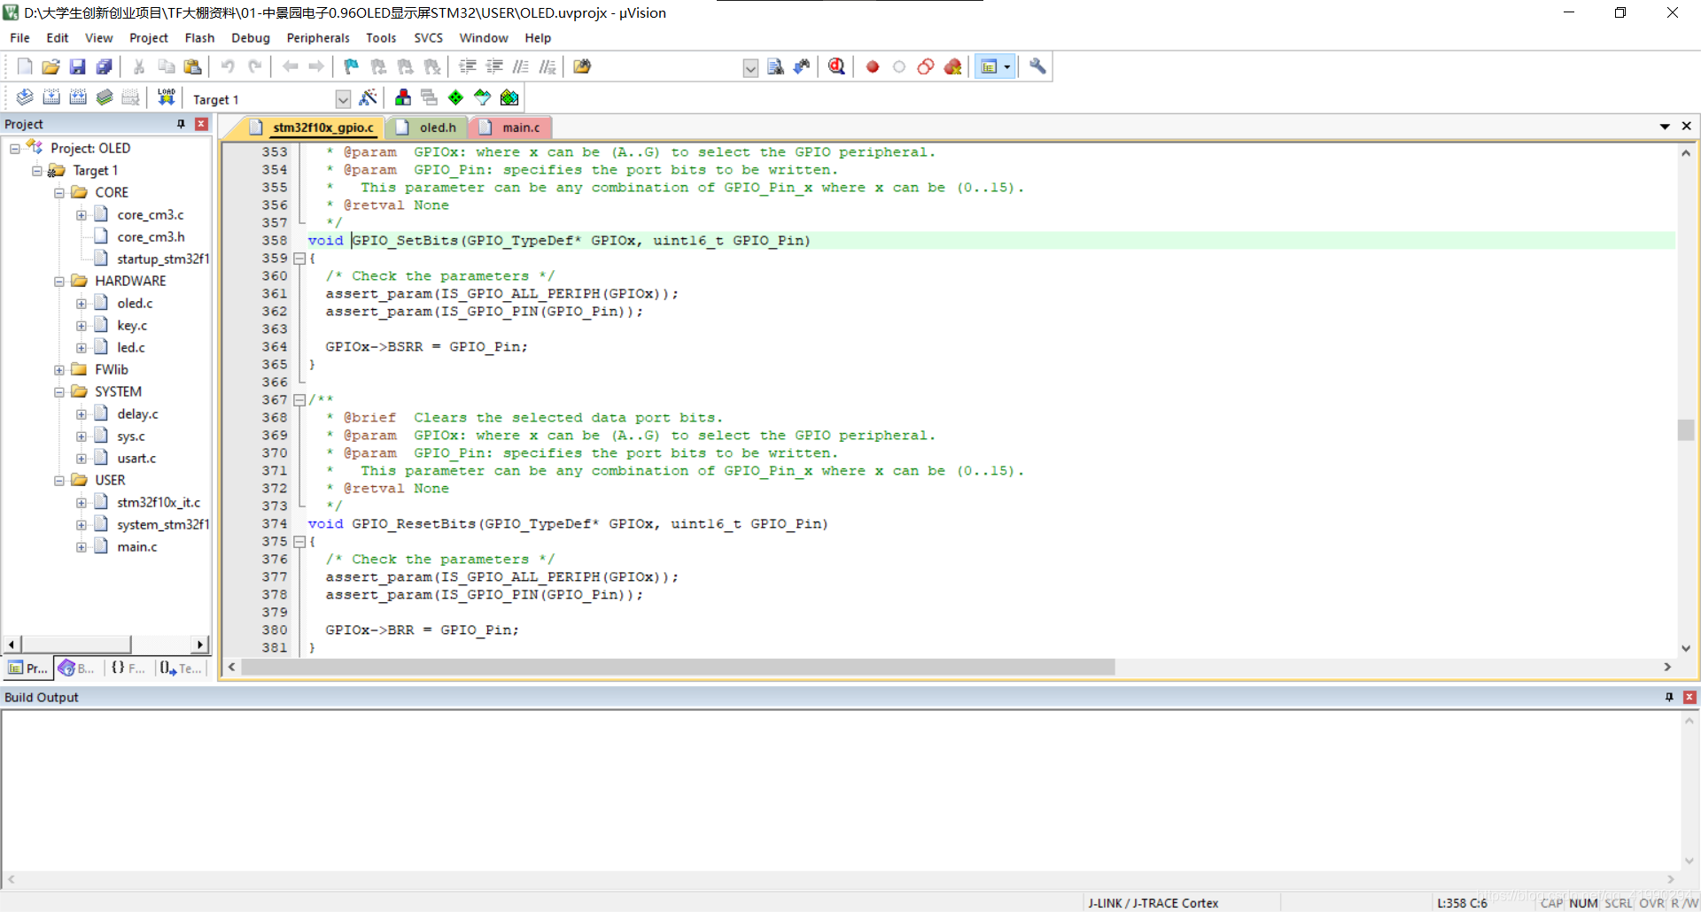Open the Target 1 selection dropdown
Screen dimensions: 1701x912
tap(343, 99)
